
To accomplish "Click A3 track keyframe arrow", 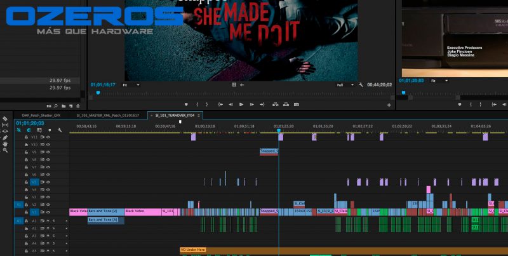I will [x=67, y=236].
